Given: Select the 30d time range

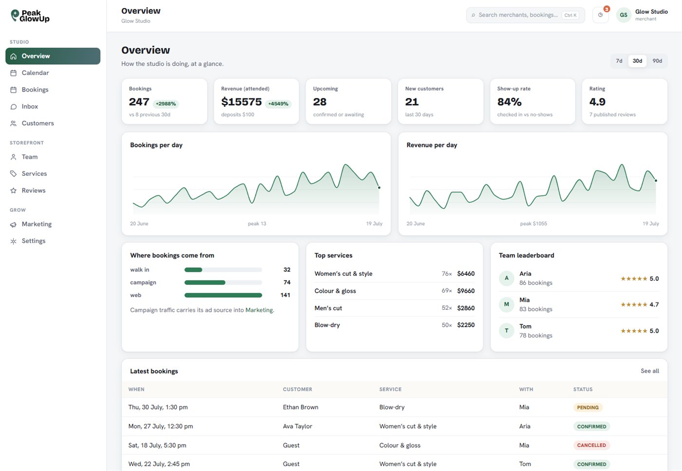Looking at the screenshot, I should (x=637, y=61).
